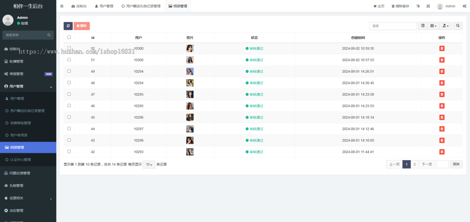The width and height of the screenshot is (470, 222).
Task: Open the photo thumbnail for Id 44
Action: tap(190, 129)
